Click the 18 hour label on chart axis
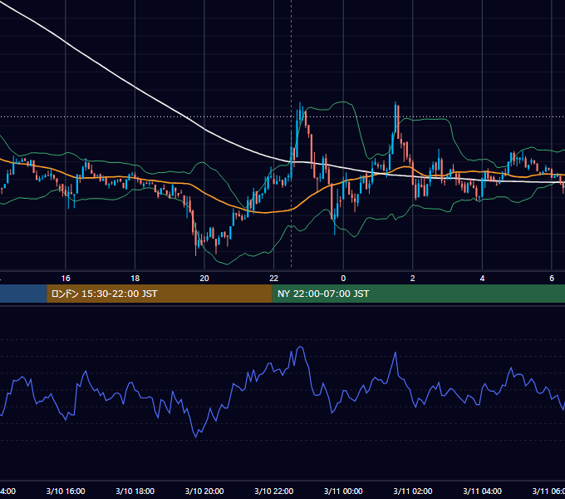Image resolution: width=565 pixels, height=499 pixels. (135, 279)
